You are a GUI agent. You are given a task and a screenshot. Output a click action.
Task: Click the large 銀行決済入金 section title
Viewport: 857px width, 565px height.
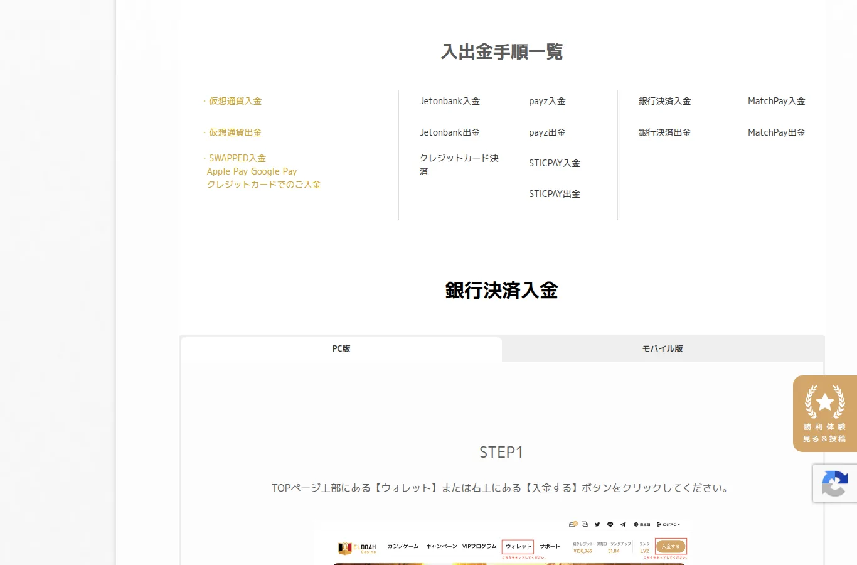(502, 290)
